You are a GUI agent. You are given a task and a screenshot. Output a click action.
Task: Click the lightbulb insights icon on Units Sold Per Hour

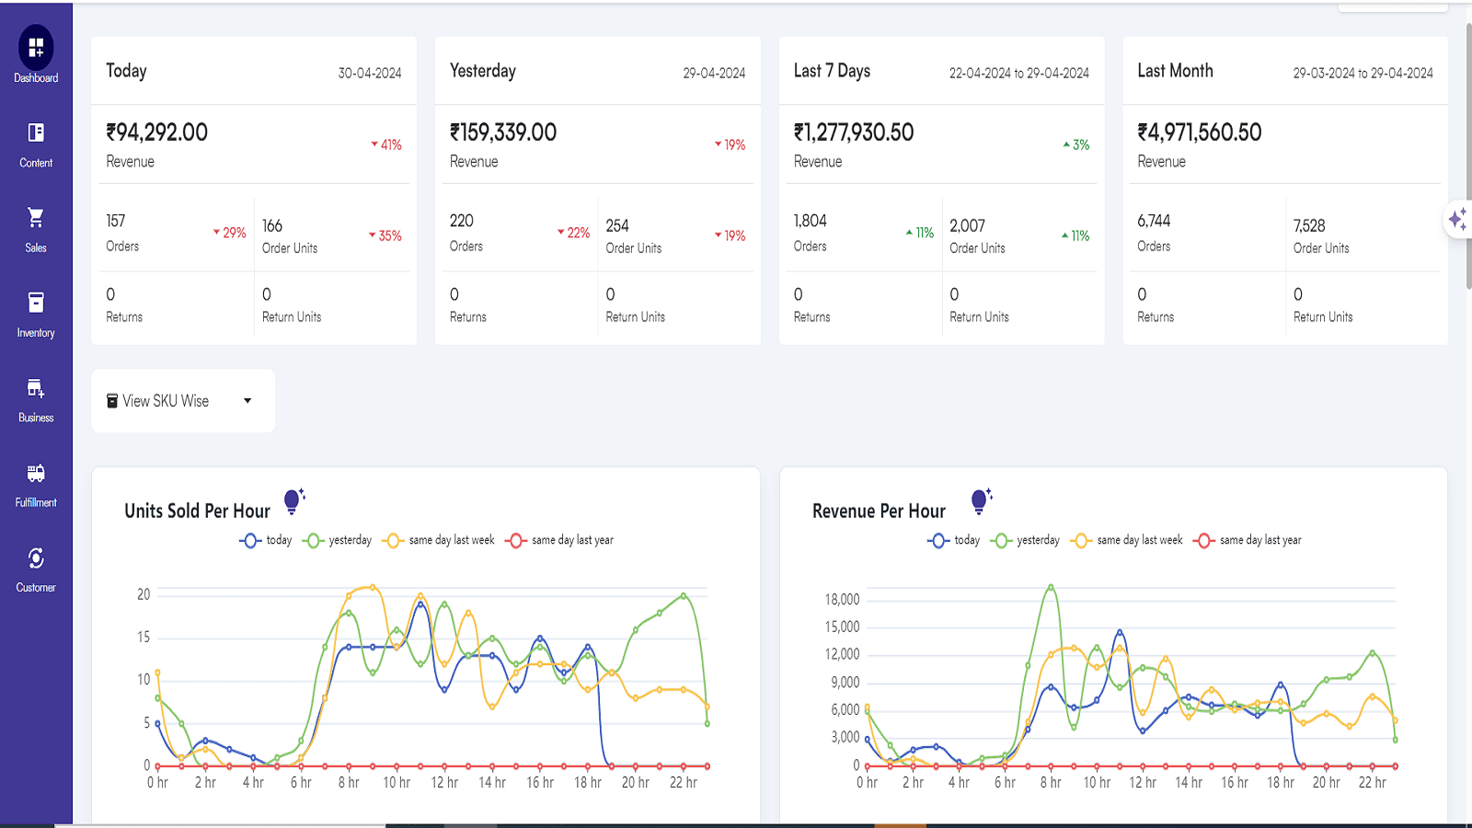click(293, 500)
